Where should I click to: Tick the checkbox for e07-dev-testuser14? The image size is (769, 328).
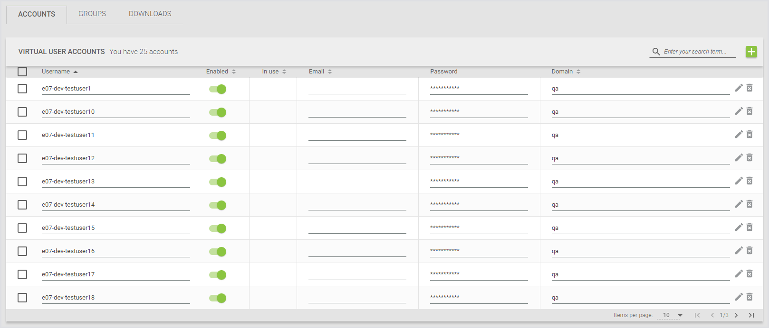(22, 205)
